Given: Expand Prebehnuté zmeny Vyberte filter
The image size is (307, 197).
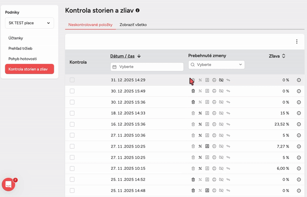Looking at the screenshot, I should pos(216,65).
